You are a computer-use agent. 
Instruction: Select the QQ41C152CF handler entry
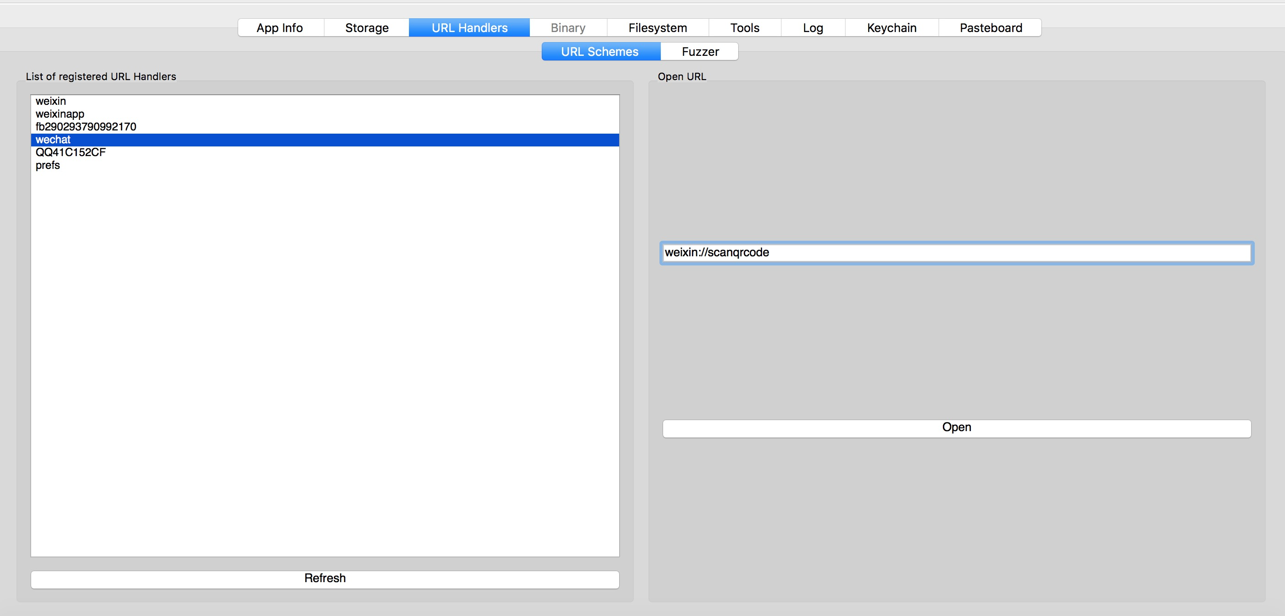pos(325,152)
